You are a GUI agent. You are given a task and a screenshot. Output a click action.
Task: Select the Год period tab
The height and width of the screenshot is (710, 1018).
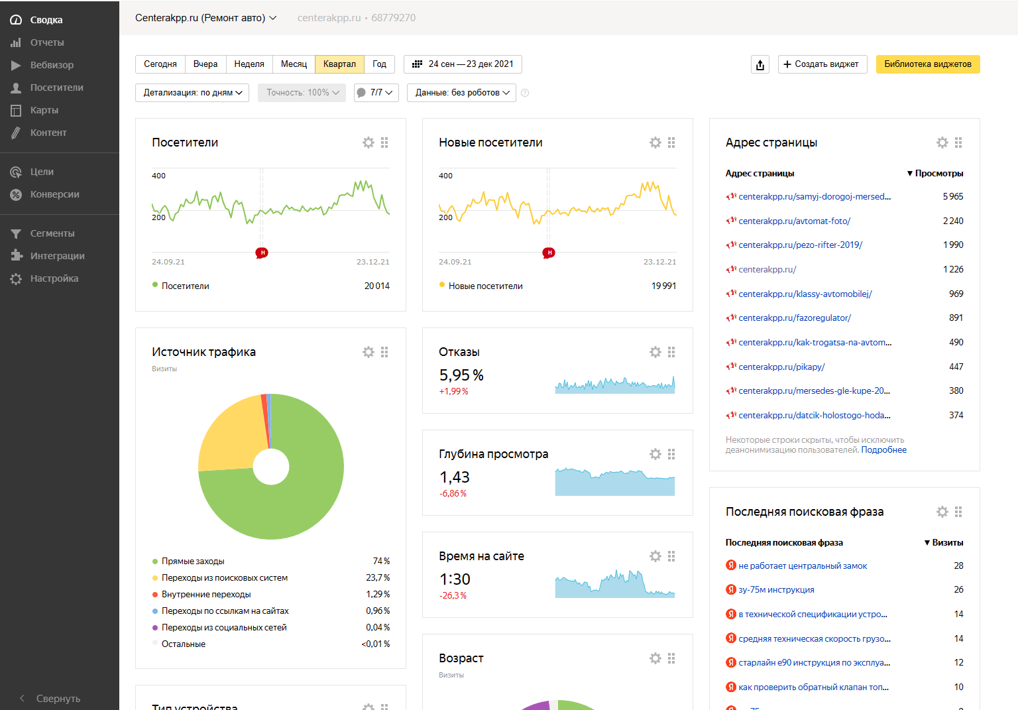coord(380,64)
